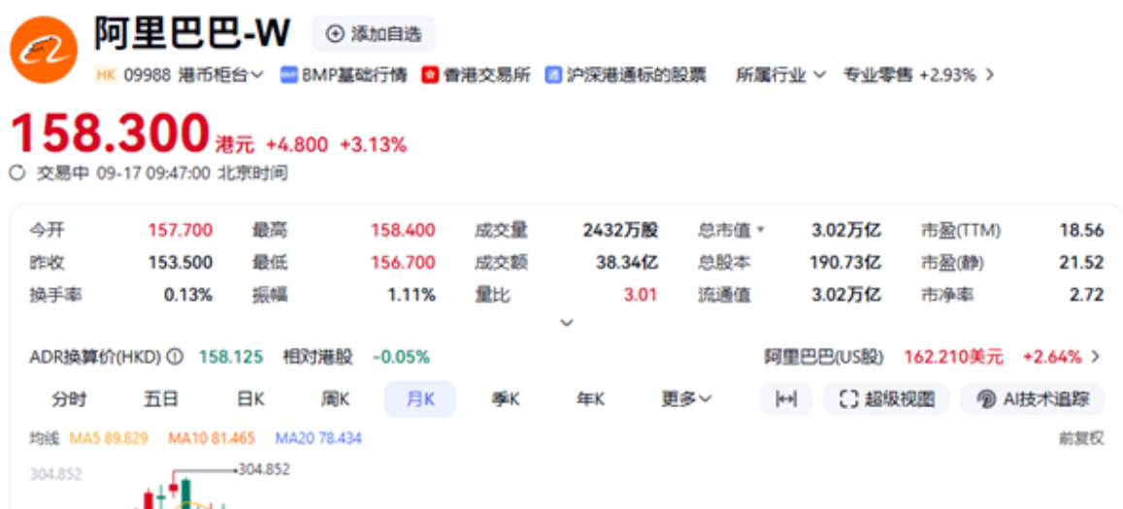
Task: Click arrow next to +2.64%
Action: coord(1094,357)
